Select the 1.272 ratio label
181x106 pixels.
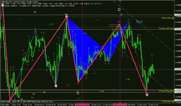pyautogui.click(x=51, y=24)
